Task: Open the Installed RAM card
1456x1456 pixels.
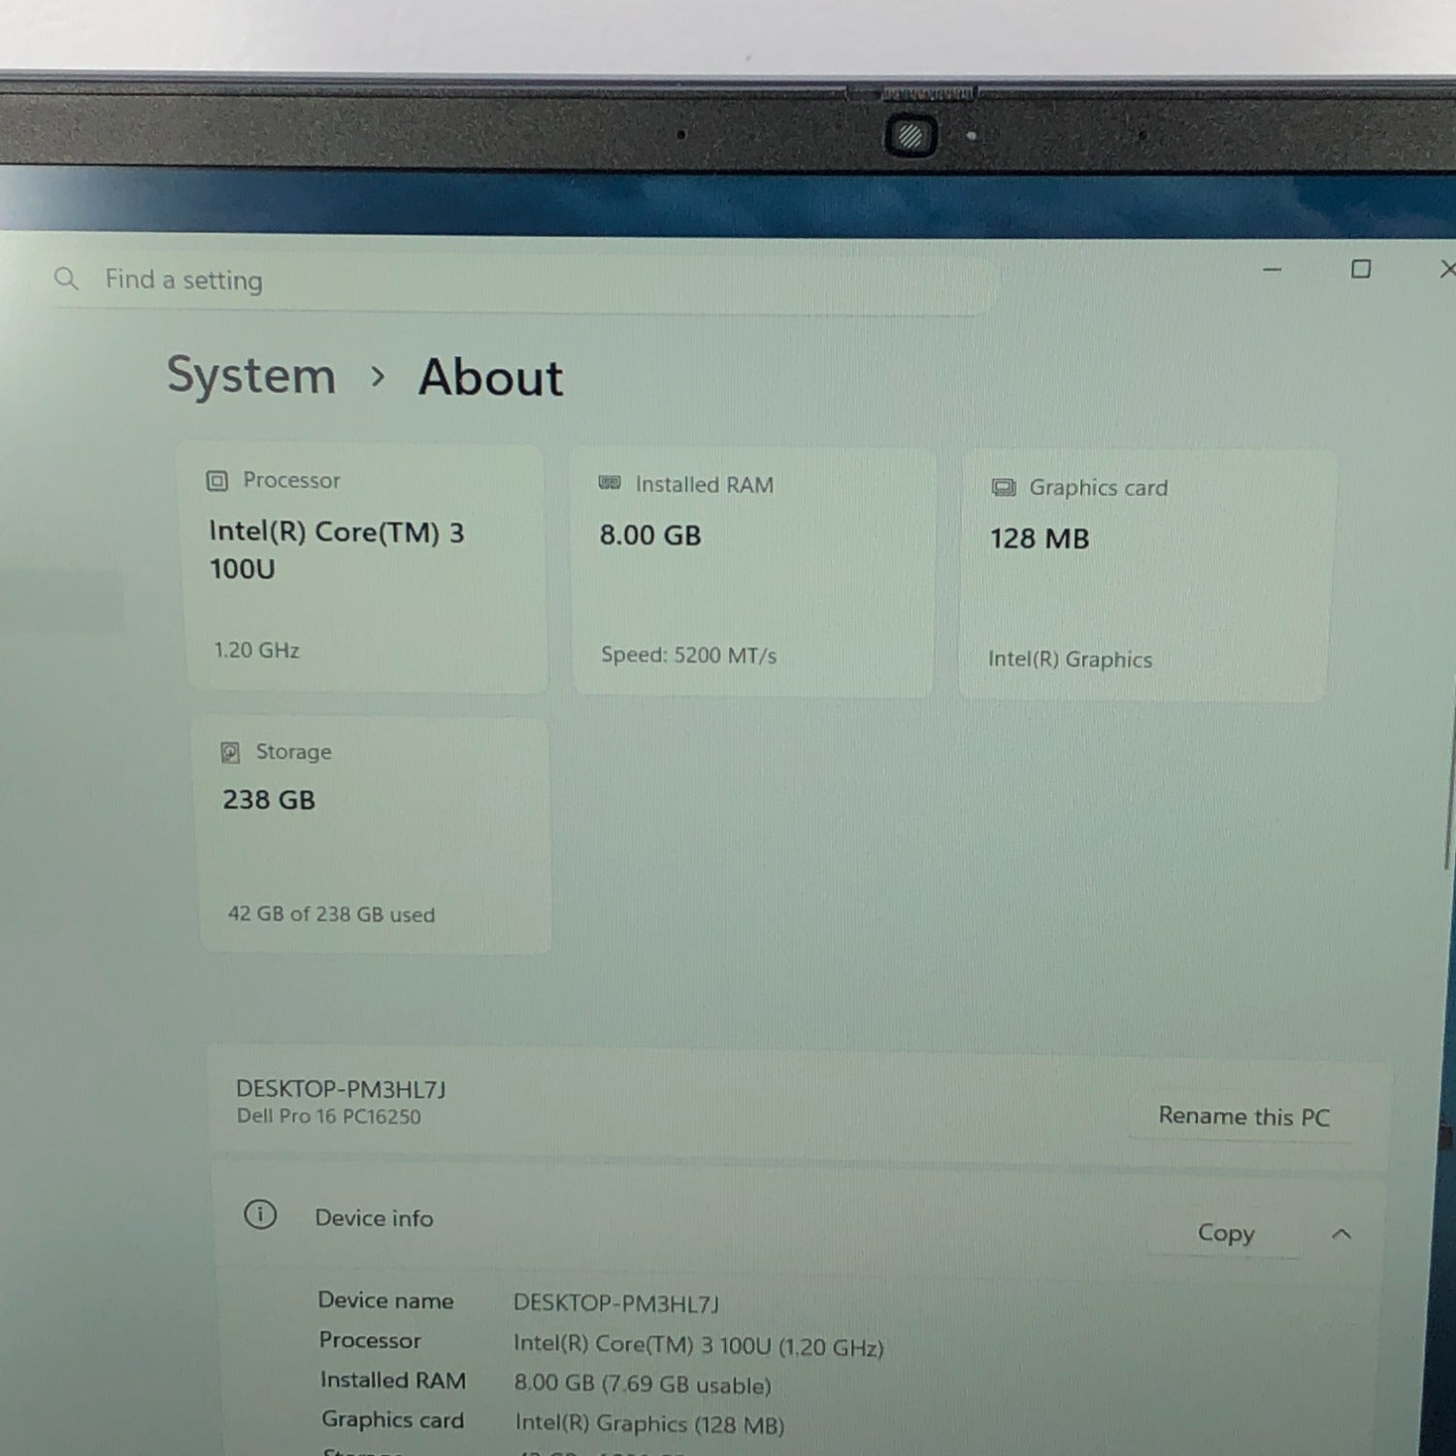Action: click(x=753, y=572)
